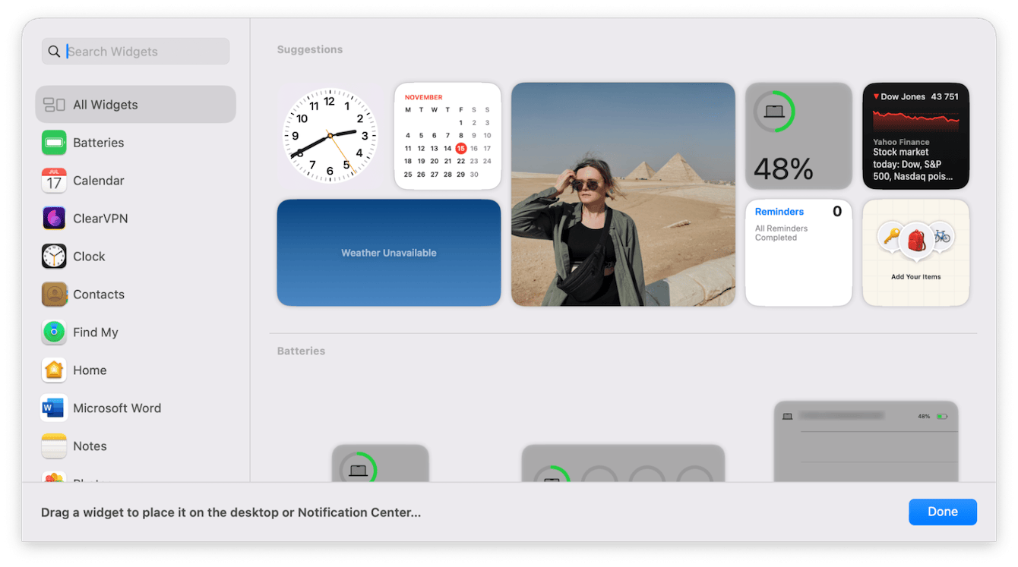1018x567 pixels.
Task: Focus the Search Widgets field
Action: click(144, 52)
